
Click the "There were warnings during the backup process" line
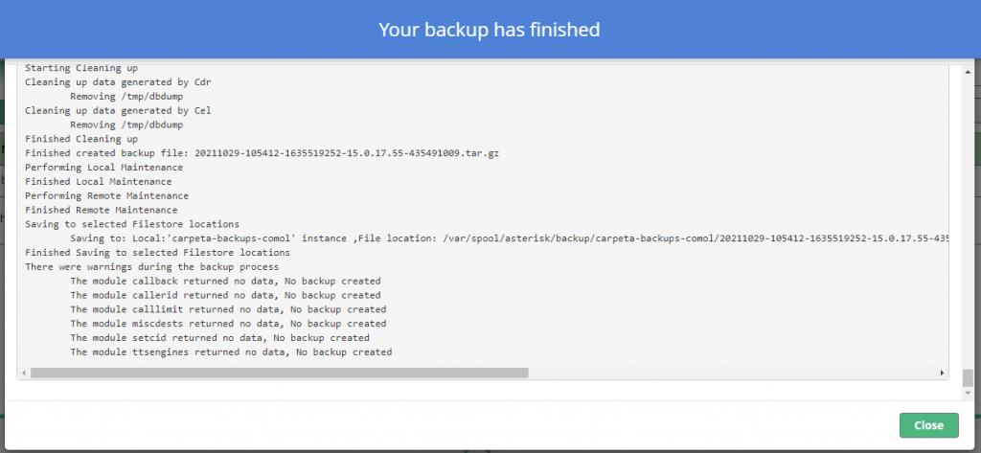click(x=152, y=266)
